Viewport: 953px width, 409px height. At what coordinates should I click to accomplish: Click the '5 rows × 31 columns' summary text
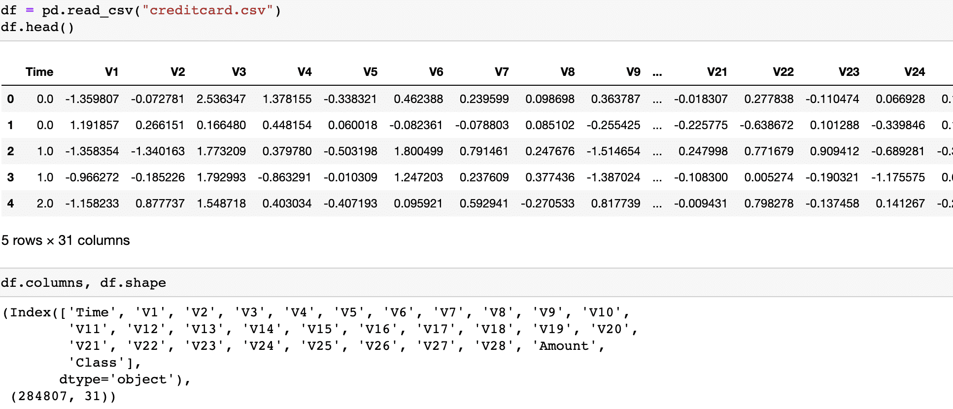pyautogui.click(x=66, y=240)
